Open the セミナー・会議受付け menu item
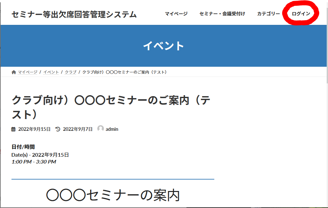Image resolution: width=328 pixels, height=208 pixels. tap(222, 14)
